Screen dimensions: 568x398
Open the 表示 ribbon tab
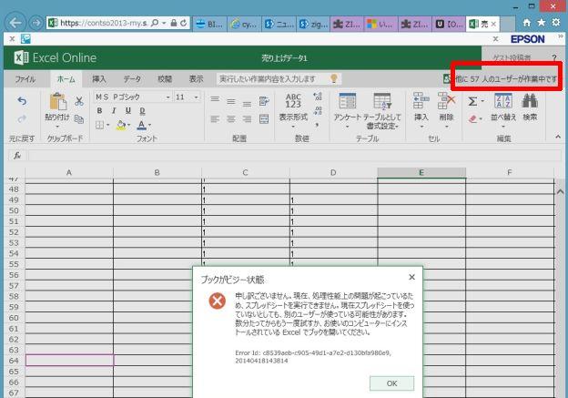click(x=197, y=79)
